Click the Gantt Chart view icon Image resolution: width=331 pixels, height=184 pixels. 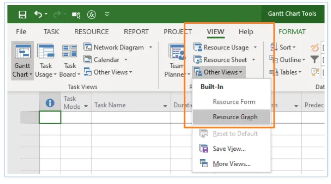(x=22, y=51)
